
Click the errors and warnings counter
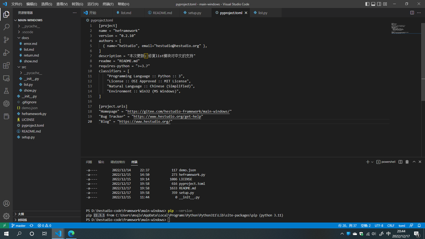(44, 225)
